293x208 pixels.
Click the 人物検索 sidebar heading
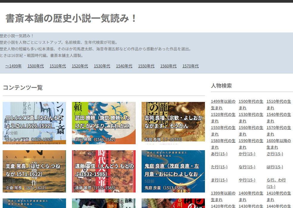pos(221,86)
